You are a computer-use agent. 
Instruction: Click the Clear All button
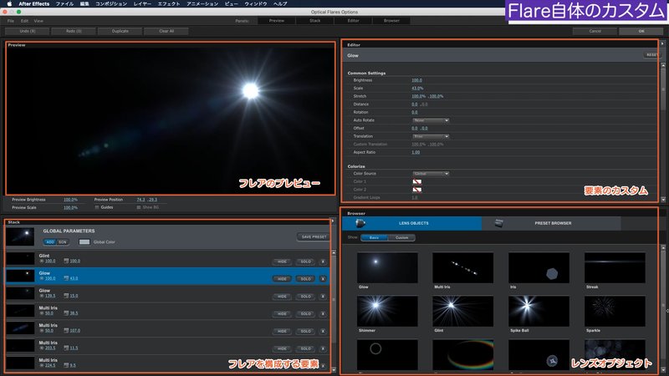[x=166, y=31]
